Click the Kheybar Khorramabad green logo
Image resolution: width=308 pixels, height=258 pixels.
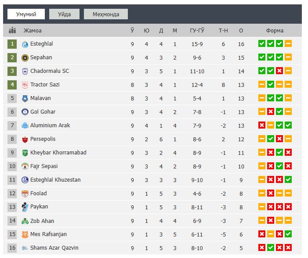tap(25, 153)
